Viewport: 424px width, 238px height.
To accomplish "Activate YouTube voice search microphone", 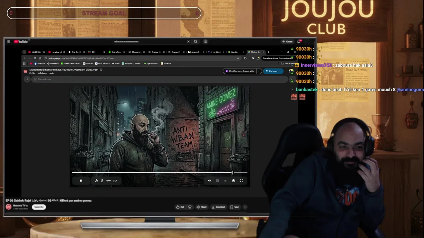I will coord(205,42).
